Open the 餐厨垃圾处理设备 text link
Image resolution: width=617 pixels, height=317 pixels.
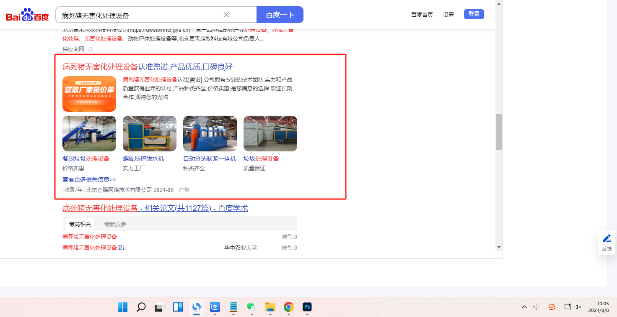(86, 158)
